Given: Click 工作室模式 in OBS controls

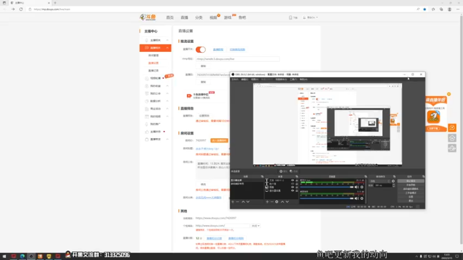Looking at the screenshot, I should point(411,193).
